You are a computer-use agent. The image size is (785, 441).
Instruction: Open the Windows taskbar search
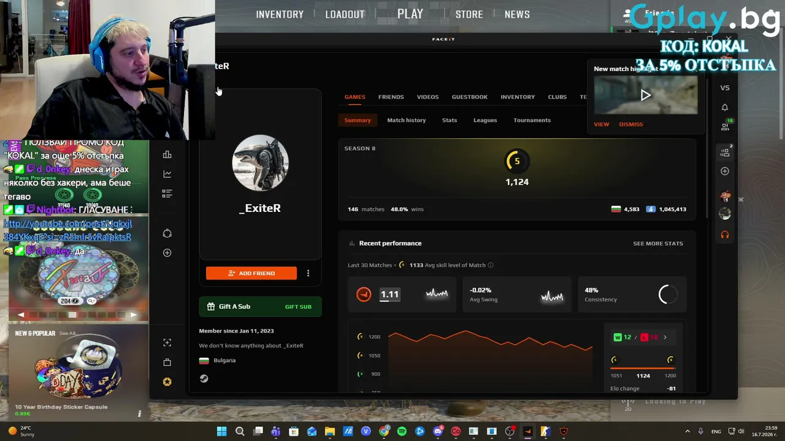(240, 431)
